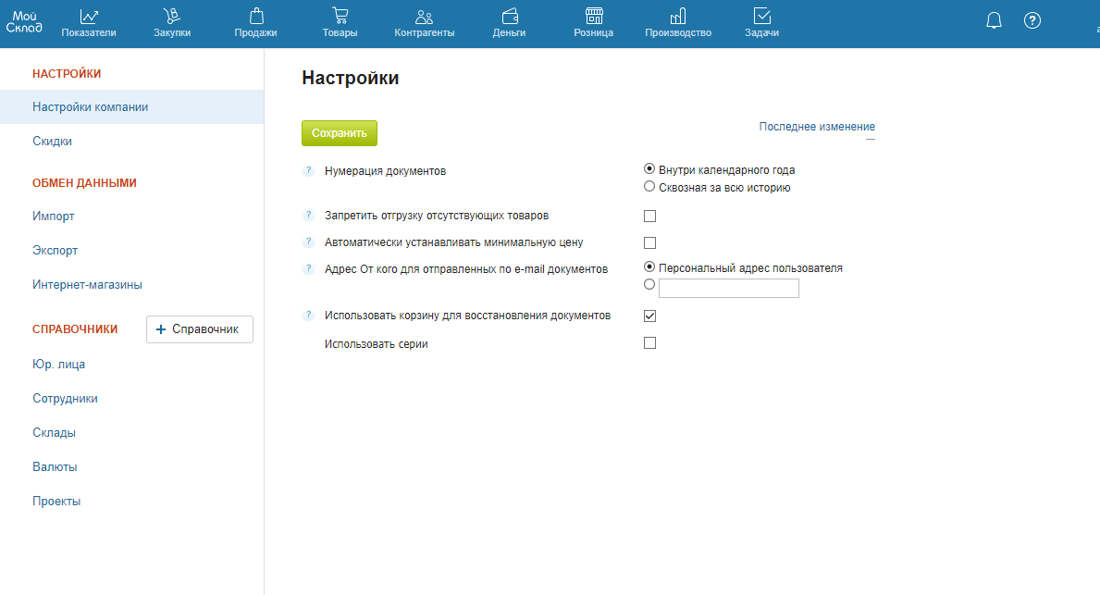Click the green Сохранить button
Image resolution: width=1100 pixels, height=595 pixels.
tap(340, 133)
